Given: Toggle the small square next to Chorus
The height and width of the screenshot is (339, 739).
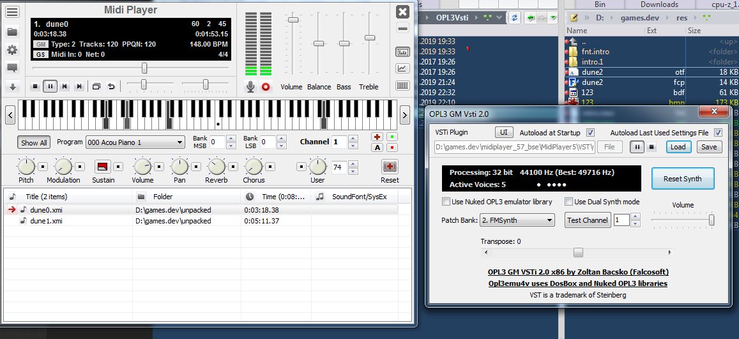Looking at the screenshot, I should click(x=271, y=166).
